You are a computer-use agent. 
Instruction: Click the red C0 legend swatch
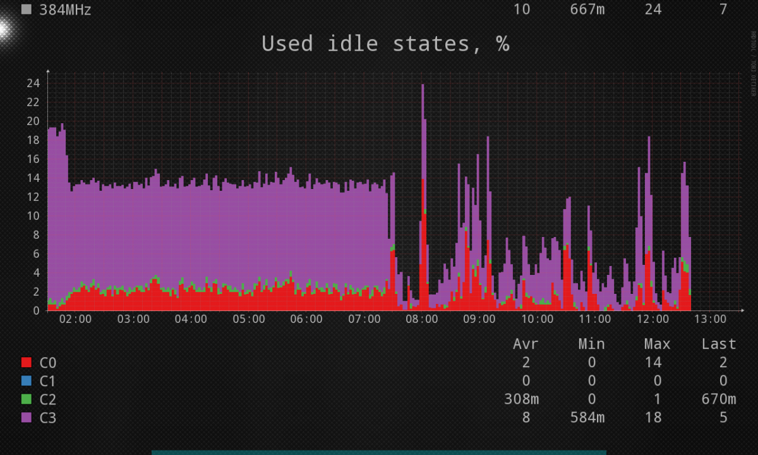[27, 363]
